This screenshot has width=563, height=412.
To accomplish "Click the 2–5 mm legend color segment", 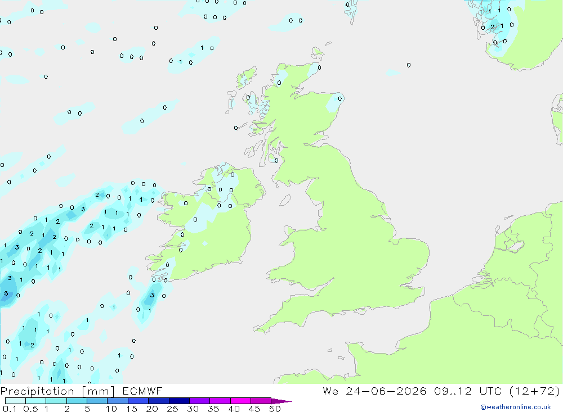I will click(77, 401).
